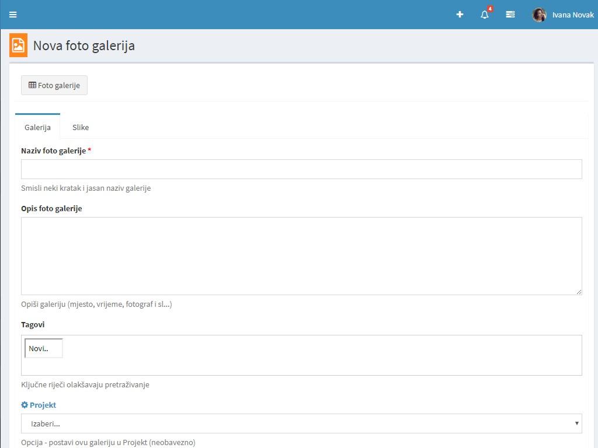Click the table icon in Foto galerije button
598x448 pixels.
(x=32, y=85)
